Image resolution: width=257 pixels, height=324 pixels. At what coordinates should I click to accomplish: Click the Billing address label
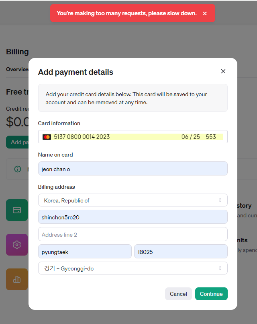pyautogui.click(x=57, y=187)
